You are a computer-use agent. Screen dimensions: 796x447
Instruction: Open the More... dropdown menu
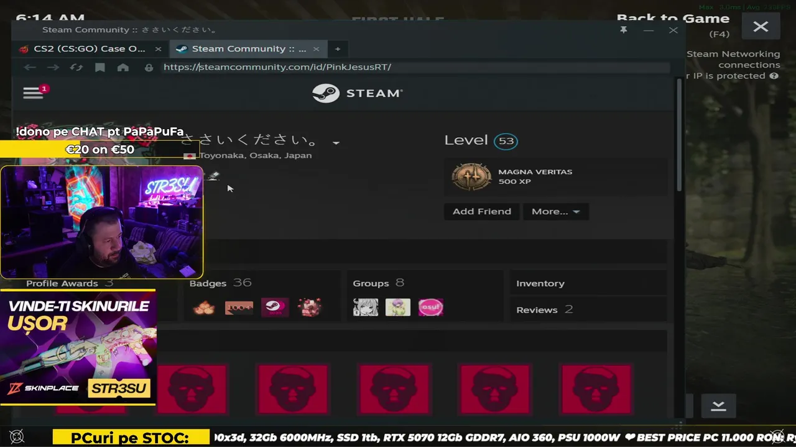click(x=555, y=212)
